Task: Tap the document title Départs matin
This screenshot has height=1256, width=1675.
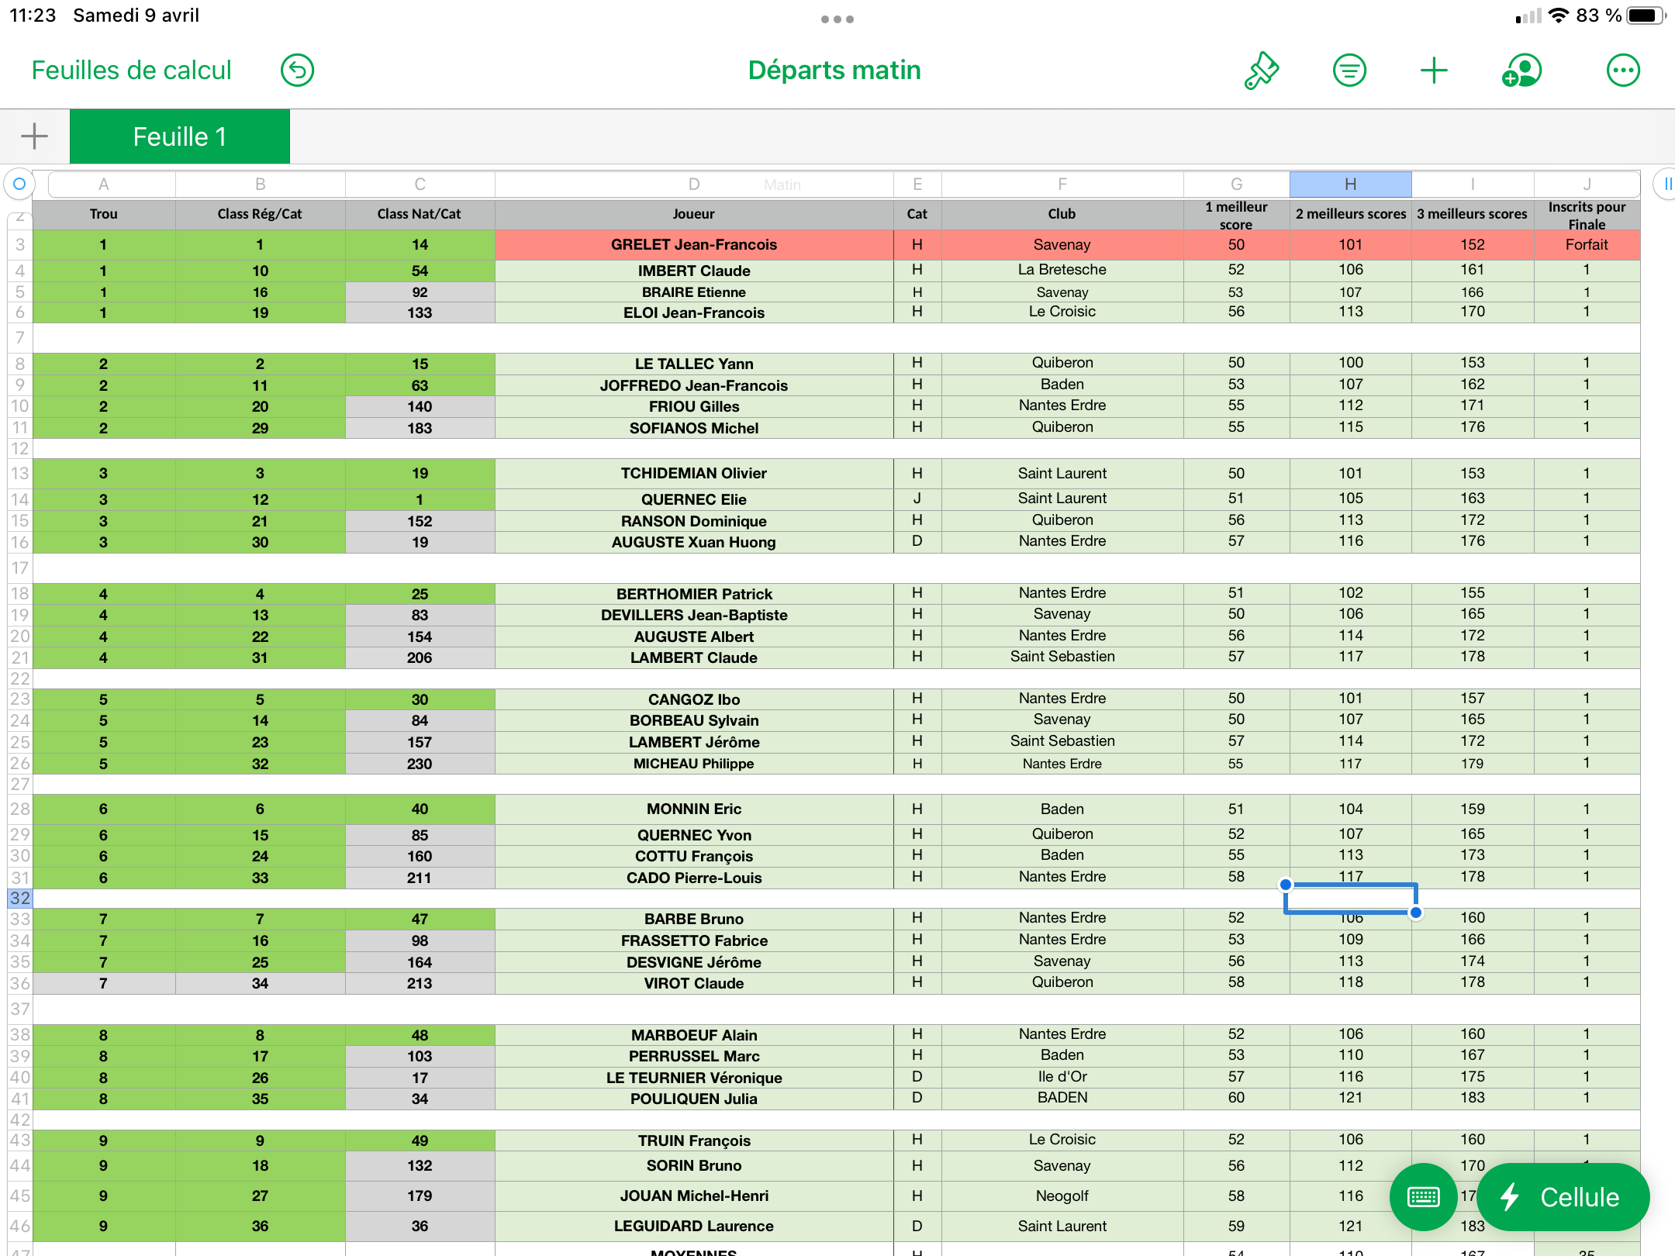Action: [834, 71]
